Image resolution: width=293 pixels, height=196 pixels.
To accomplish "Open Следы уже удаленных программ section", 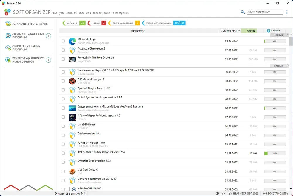I will click(28, 36).
